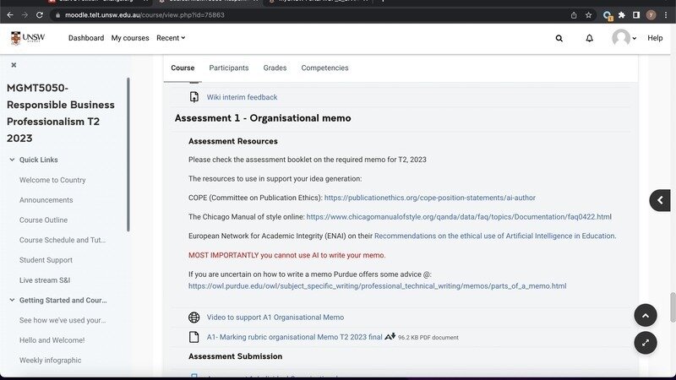Select Welcome to Country in sidebar
676x380 pixels.
click(52, 180)
